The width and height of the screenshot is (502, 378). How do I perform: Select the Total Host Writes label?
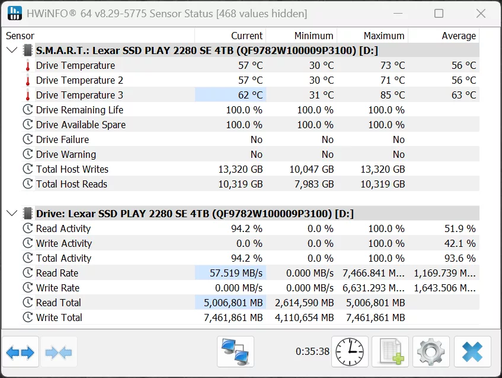tap(72, 169)
